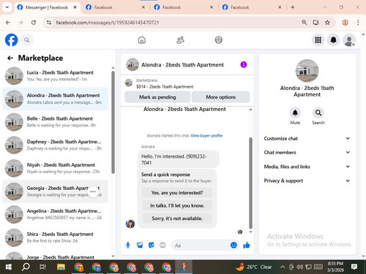Click the message input field Aa
The height and width of the screenshot is (274, 366).
pos(201,246)
